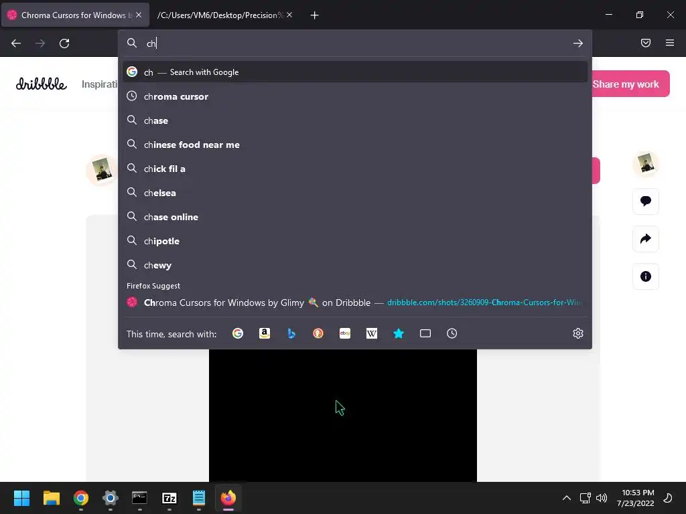Reload the current page
Screen dimensions: 686x514
coord(64,44)
